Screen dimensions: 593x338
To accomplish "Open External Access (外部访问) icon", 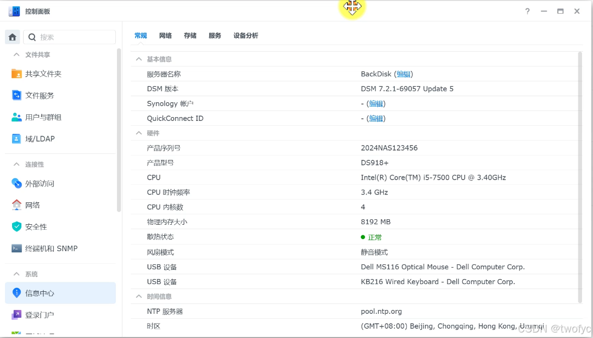I will (x=16, y=183).
